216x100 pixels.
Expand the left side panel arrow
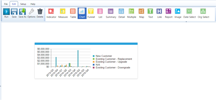(x=1, y=86)
